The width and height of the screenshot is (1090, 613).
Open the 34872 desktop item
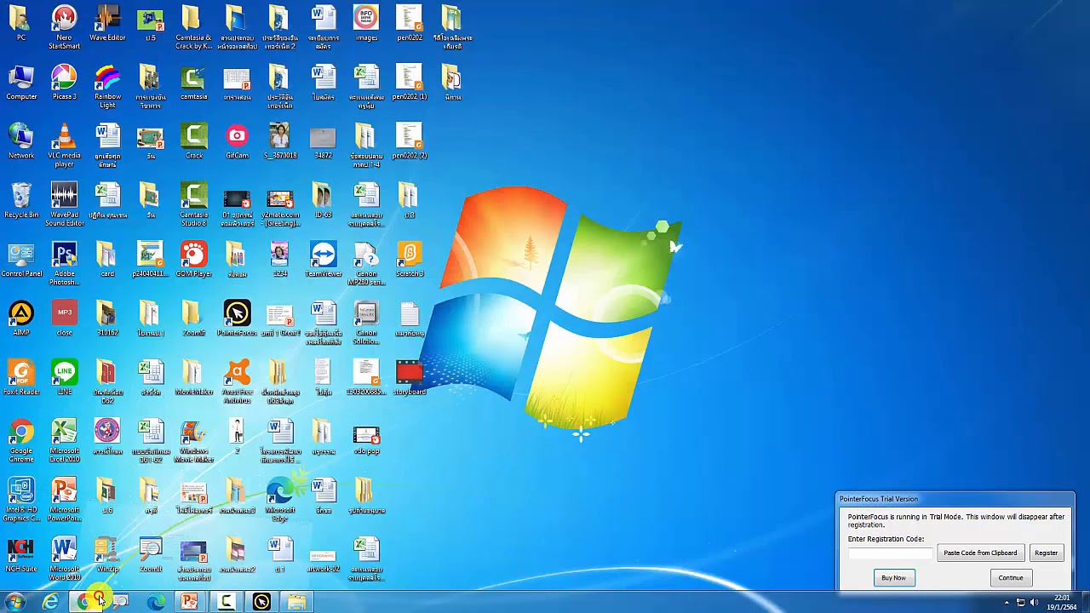(x=323, y=141)
